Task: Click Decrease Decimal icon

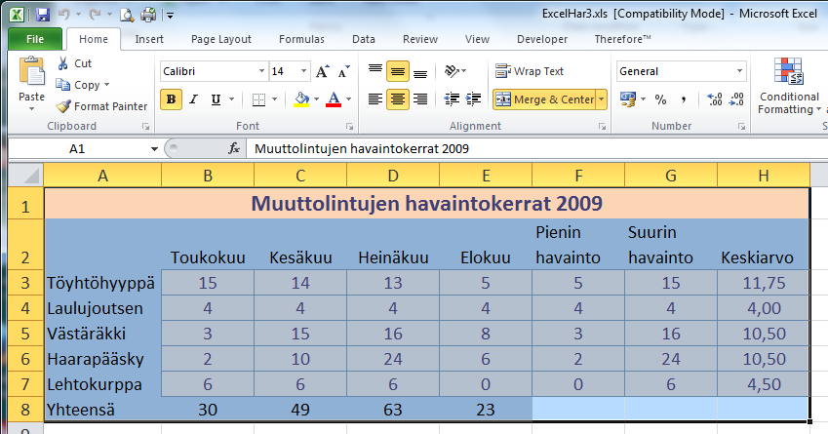Action: pos(736,99)
